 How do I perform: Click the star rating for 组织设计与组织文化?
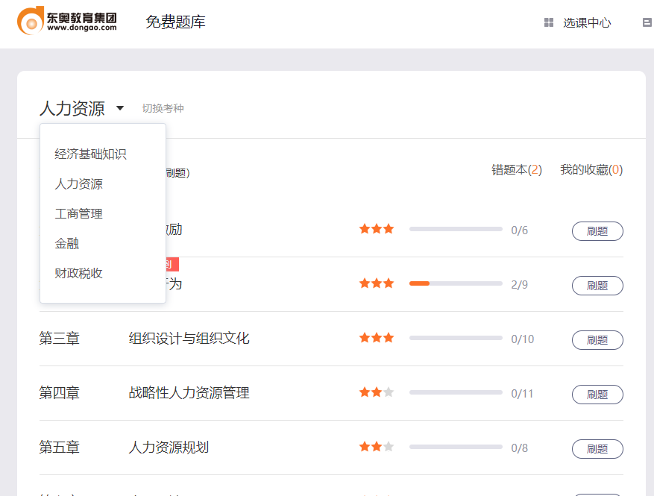pyautogui.click(x=376, y=338)
